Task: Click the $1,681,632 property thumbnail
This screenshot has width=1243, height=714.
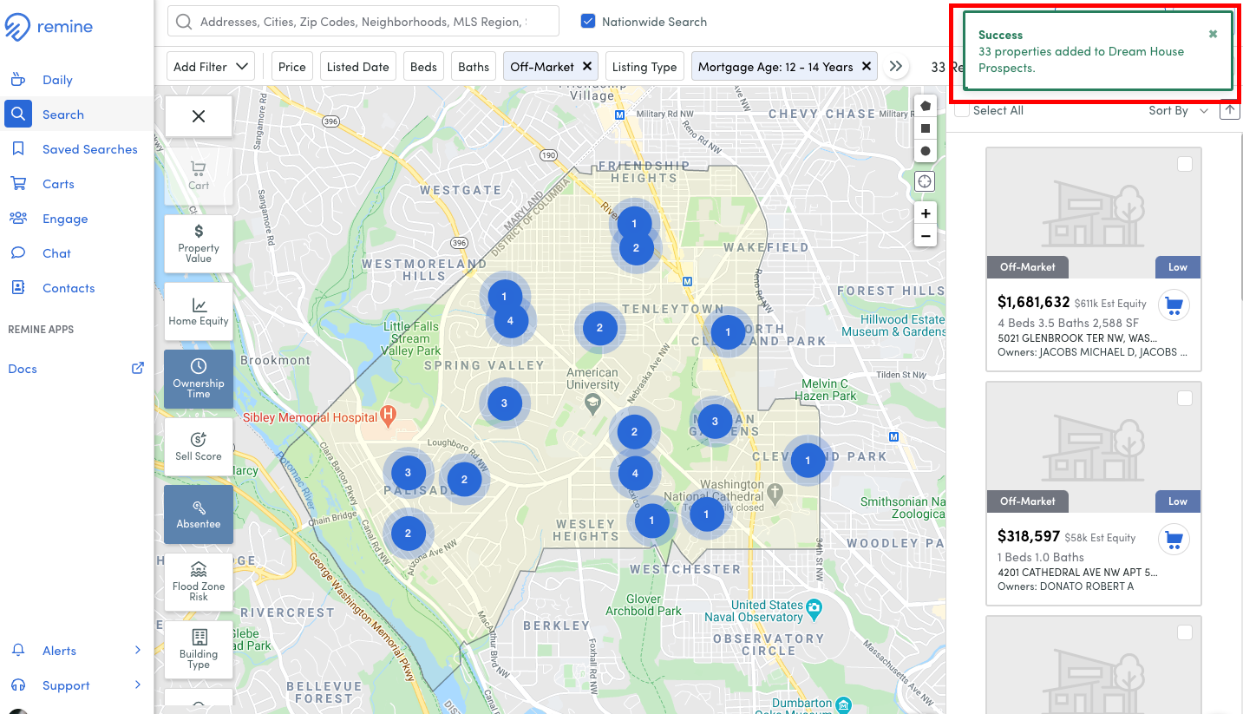Action: pyautogui.click(x=1094, y=213)
